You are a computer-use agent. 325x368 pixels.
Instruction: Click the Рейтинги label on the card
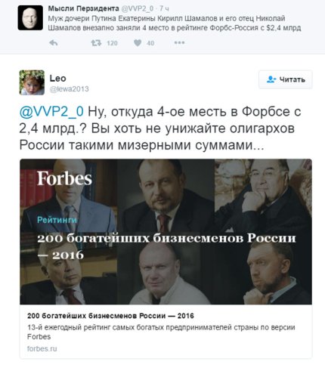pyautogui.click(x=57, y=220)
